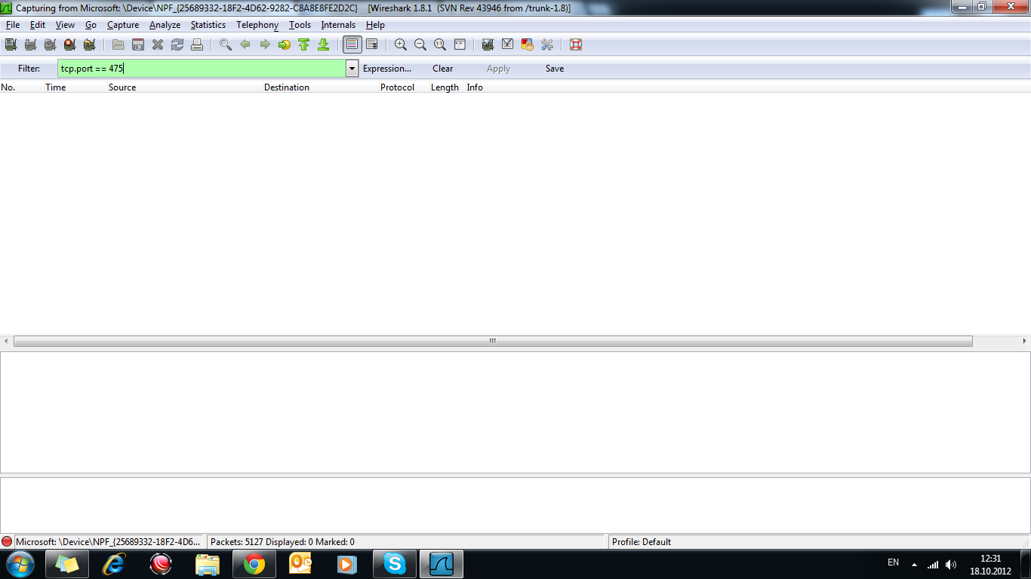Viewport: 1031px width, 579px height.
Task: Open the View menu
Action: point(65,25)
